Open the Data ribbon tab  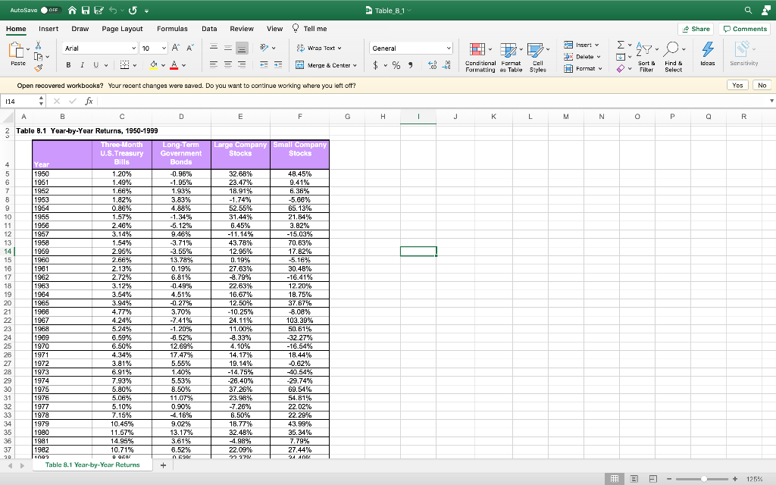[209, 29]
